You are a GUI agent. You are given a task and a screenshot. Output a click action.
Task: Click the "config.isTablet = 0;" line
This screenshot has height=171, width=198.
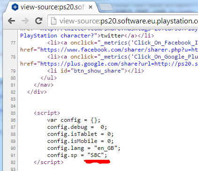[x=80, y=134]
